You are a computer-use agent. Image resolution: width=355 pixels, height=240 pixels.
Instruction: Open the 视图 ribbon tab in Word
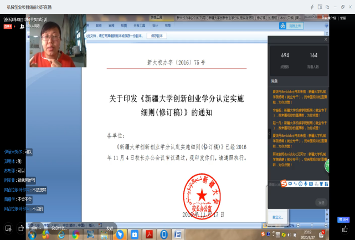(x=124, y=25)
